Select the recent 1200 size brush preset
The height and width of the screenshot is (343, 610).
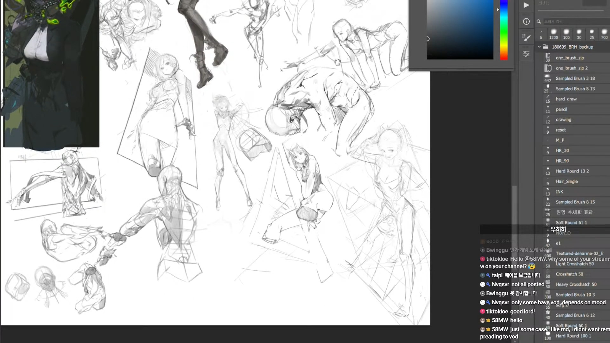click(553, 34)
